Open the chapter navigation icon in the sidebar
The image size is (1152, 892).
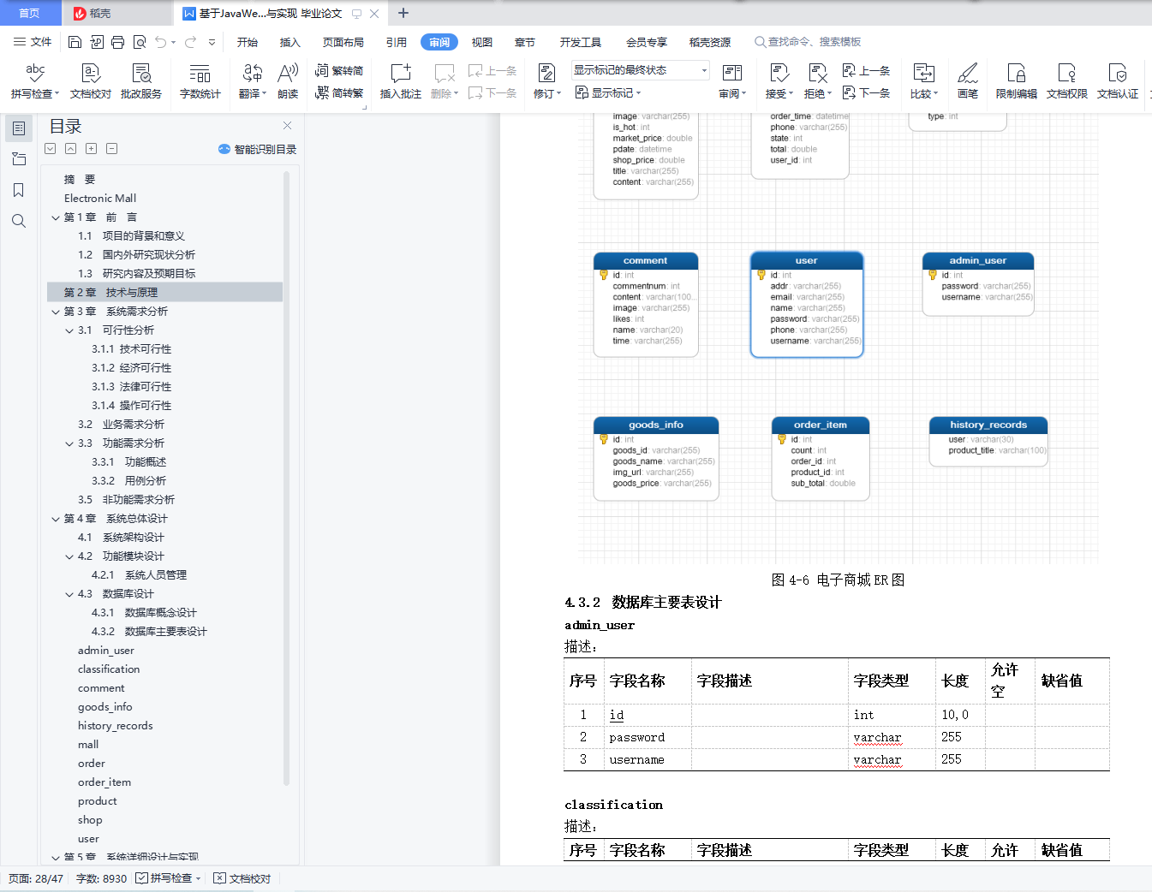click(19, 159)
